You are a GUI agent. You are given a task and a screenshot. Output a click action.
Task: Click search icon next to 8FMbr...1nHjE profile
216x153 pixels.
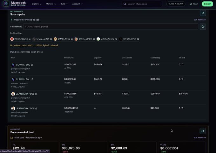[72, 39]
